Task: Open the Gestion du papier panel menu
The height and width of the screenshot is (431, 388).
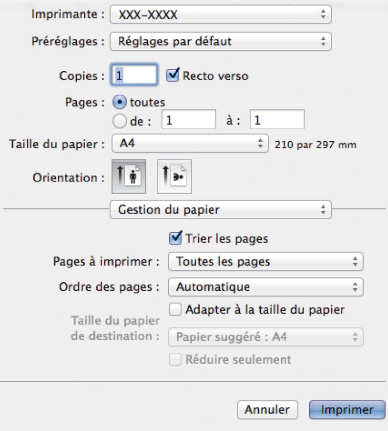Action: coord(221,210)
